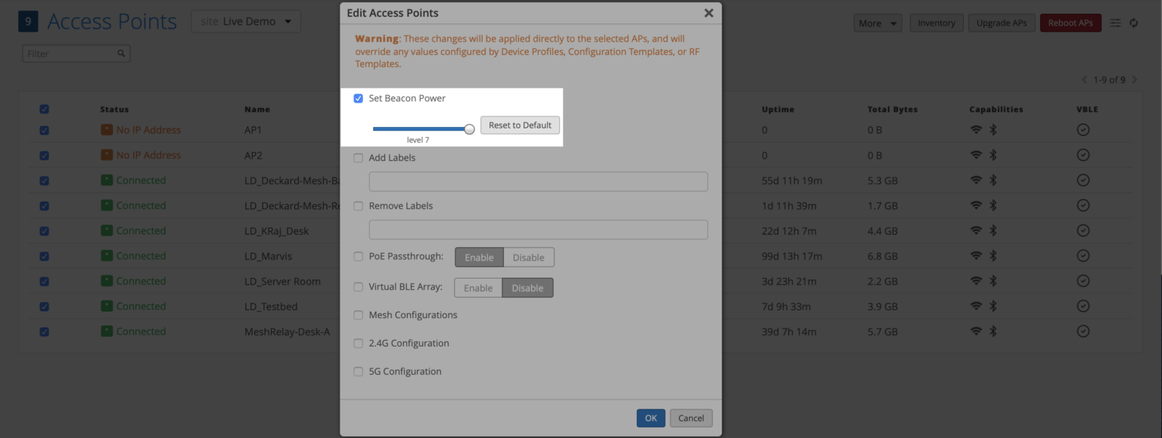Click the No IP Address icon for AP1
The image size is (1162, 438).
coord(107,130)
